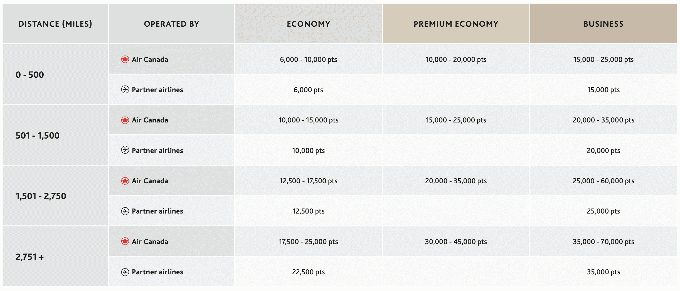Screen dimensions: 680x291
Task: Click the 22,500 pts economy cell
Action: [x=308, y=272]
